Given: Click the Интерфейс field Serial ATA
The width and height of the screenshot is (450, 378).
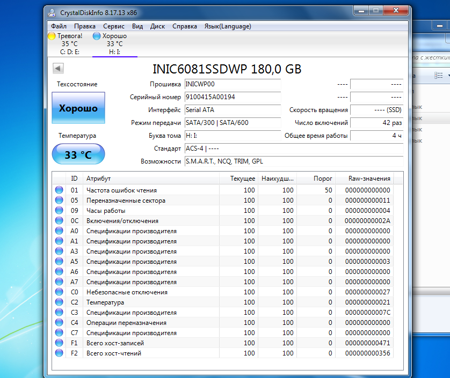Looking at the screenshot, I should point(233,110).
